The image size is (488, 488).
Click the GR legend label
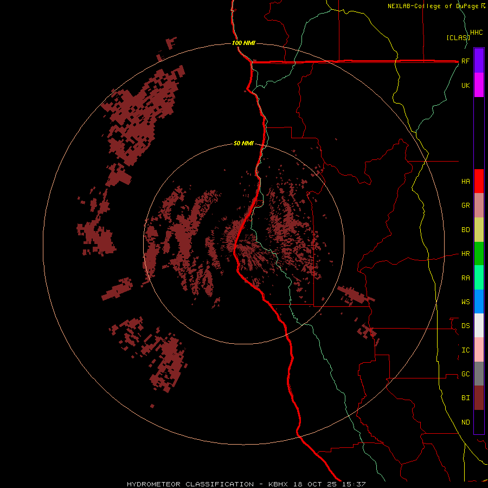pos(466,206)
